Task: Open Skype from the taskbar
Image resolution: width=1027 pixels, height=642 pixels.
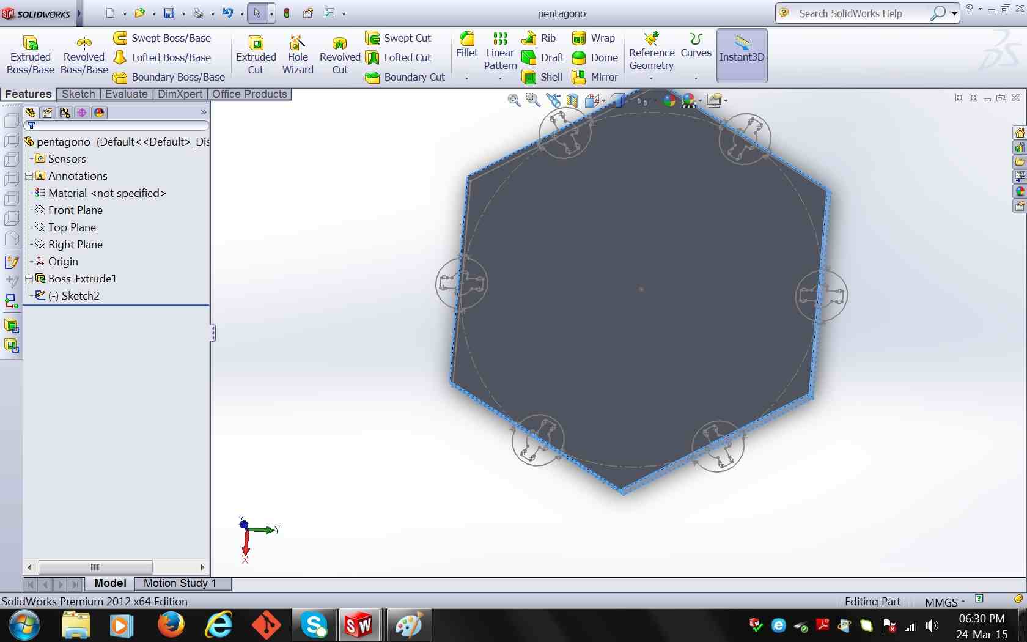Action: [x=314, y=625]
